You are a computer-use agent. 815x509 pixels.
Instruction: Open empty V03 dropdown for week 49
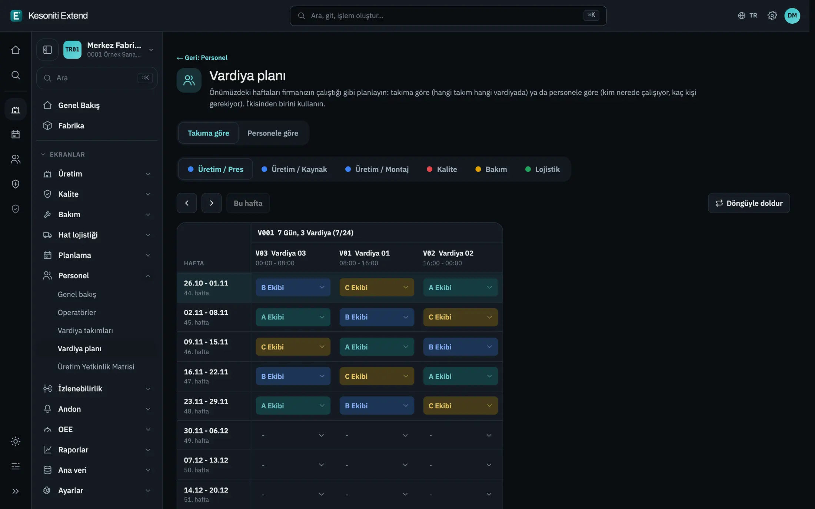coord(293,435)
